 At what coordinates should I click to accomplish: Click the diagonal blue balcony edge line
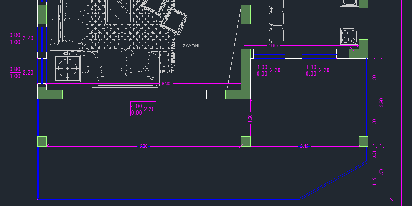[x=333, y=180]
